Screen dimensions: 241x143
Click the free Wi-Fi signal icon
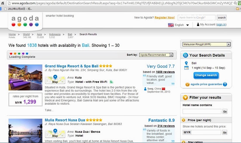111,82
